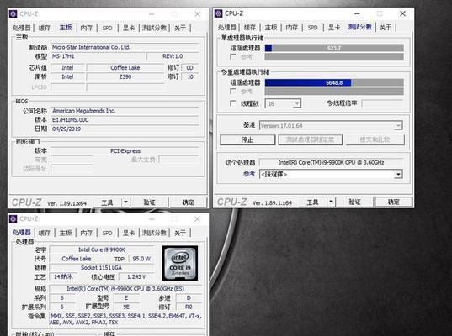Click CPU-Z app icon in mainboard window title bar
This screenshot has height=336, width=452.
click(x=13, y=13)
